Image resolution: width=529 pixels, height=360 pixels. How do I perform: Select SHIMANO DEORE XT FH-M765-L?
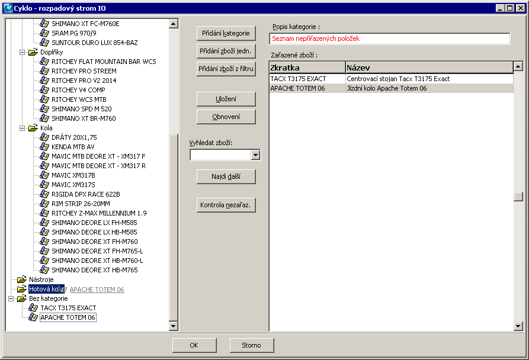pyautogui.click(x=97, y=251)
